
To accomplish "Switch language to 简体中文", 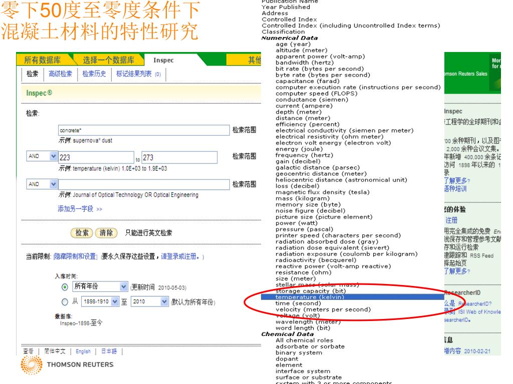I will (x=55, y=351).
